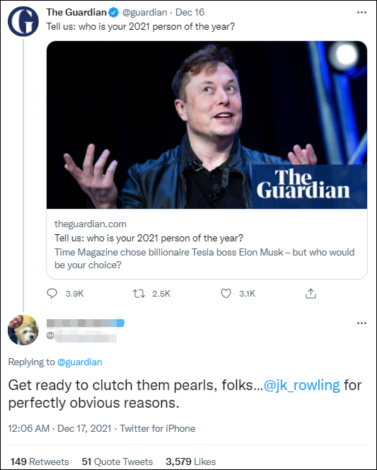Open the Guardian round logo avatar
This screenshot has height=470, width=377.
click(23, 21)
